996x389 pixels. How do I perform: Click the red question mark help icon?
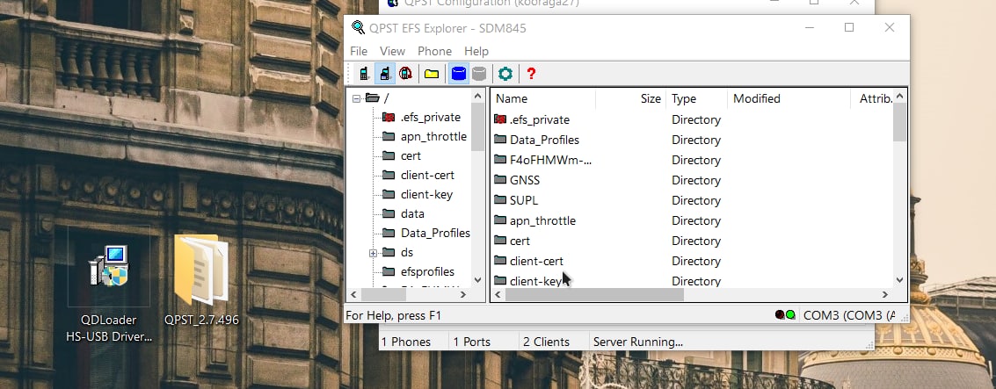[x=531, y=74]
